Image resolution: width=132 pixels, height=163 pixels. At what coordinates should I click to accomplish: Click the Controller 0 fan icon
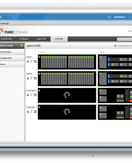(x=35, y=95)
